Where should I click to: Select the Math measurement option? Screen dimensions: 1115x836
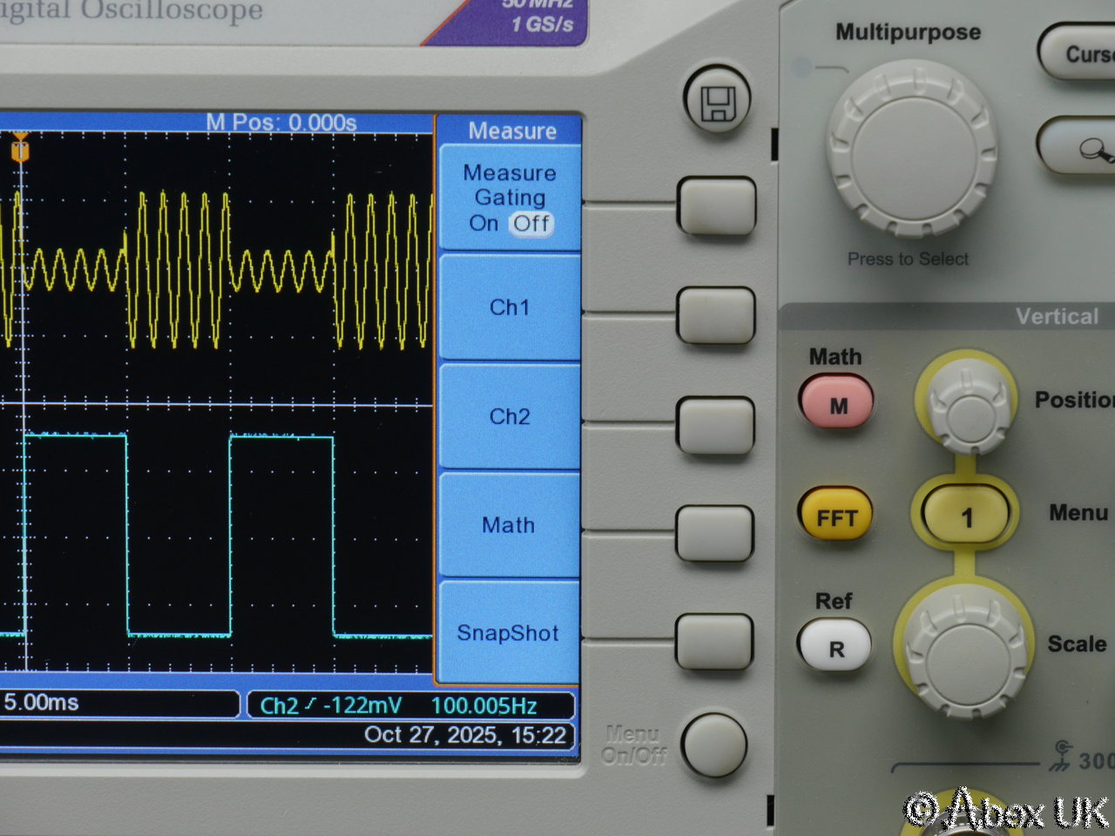pyautogui.click(x=509, y=525)
